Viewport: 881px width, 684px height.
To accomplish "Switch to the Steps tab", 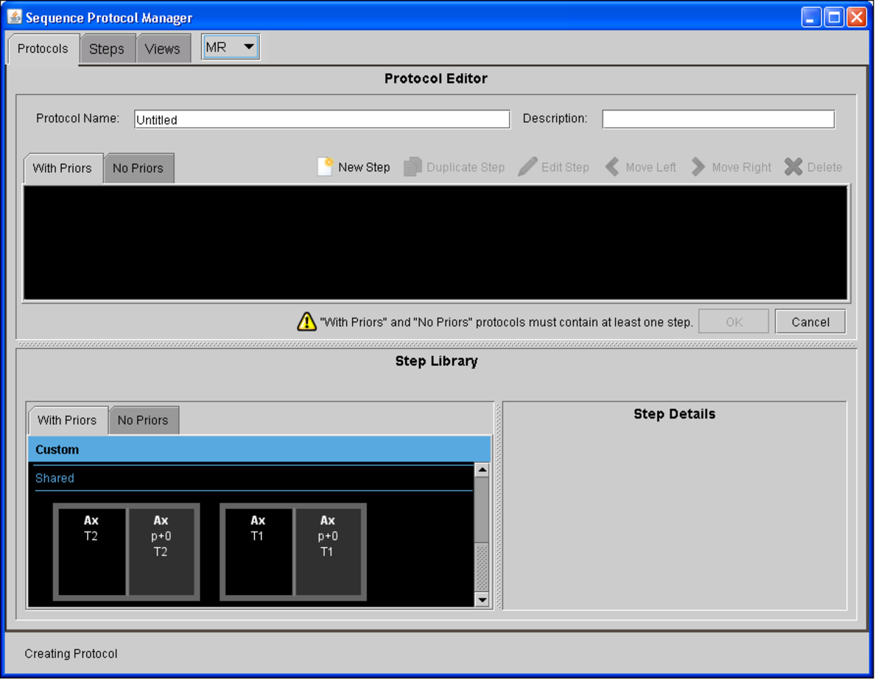I will (107, 49).
